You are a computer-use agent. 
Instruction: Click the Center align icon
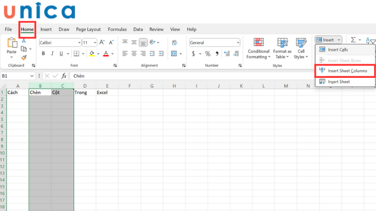134,53
